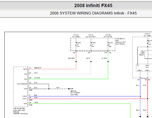
Task: Select the 'GND' terminal label at pin 30
Action: [26, 89]
